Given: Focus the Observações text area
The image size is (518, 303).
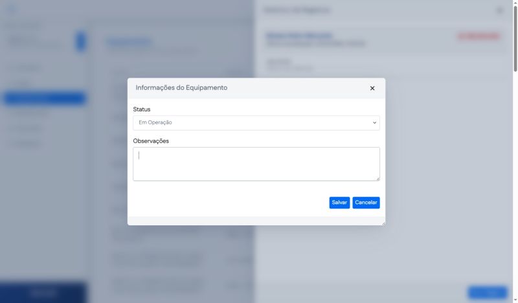Looking at the screenshot, I should (256, 164).
